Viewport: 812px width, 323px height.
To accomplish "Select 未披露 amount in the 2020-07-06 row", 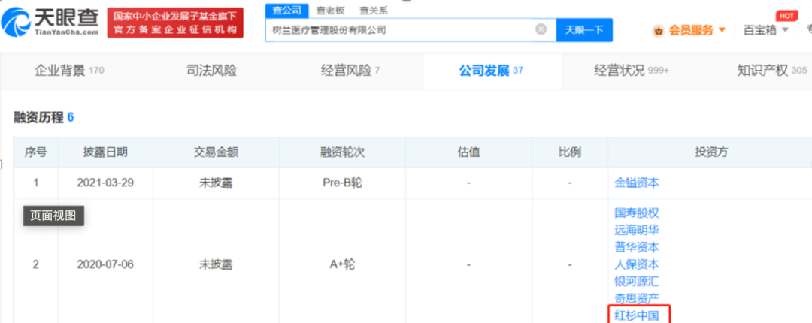I will (x=216, y=264).
